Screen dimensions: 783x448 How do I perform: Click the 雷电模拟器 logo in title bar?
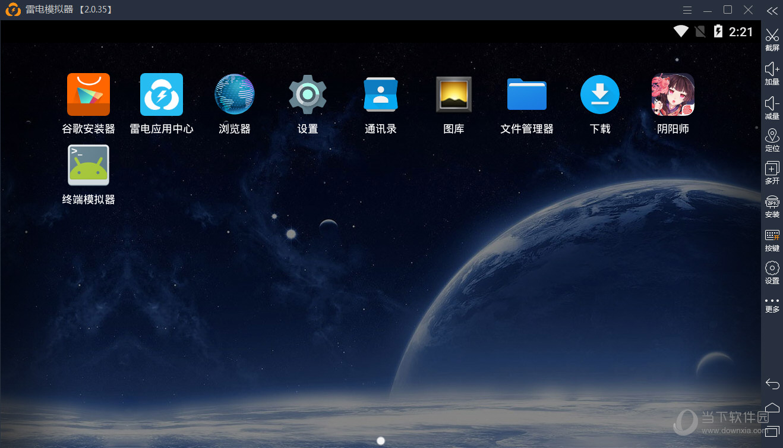coord(12,10)
